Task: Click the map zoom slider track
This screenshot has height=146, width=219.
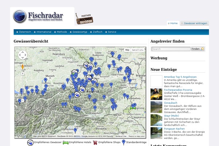Action: click(23, 87)
